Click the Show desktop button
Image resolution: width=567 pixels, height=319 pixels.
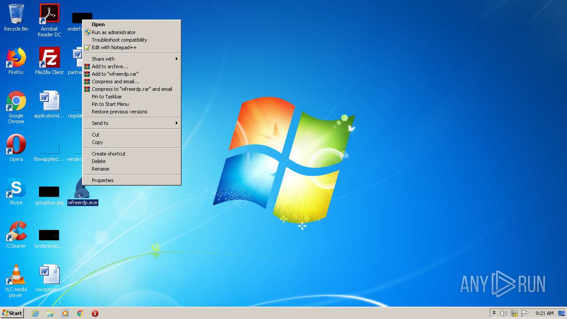pos(562,313)
